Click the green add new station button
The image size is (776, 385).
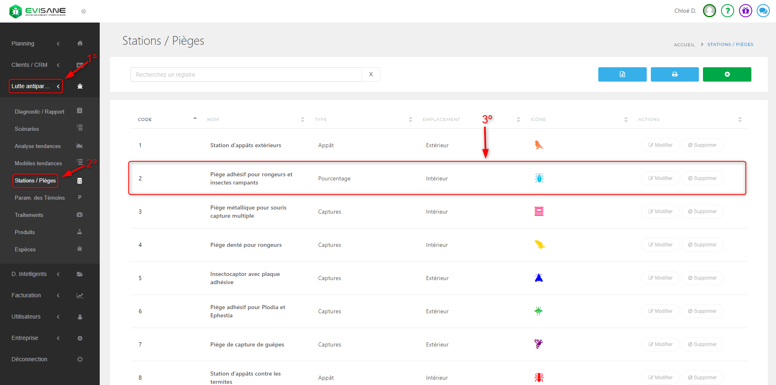[x=727, y=75]
